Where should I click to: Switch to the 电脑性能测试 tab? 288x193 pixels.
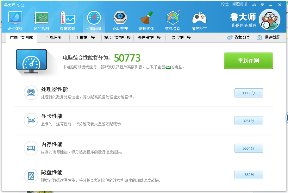click(x=22, y=38)
